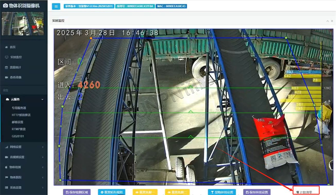Image resolution: width=336 pixels, height=195 pixels.
Task: Click the orange vertex handle of detection region
Action: click(91, 38)
